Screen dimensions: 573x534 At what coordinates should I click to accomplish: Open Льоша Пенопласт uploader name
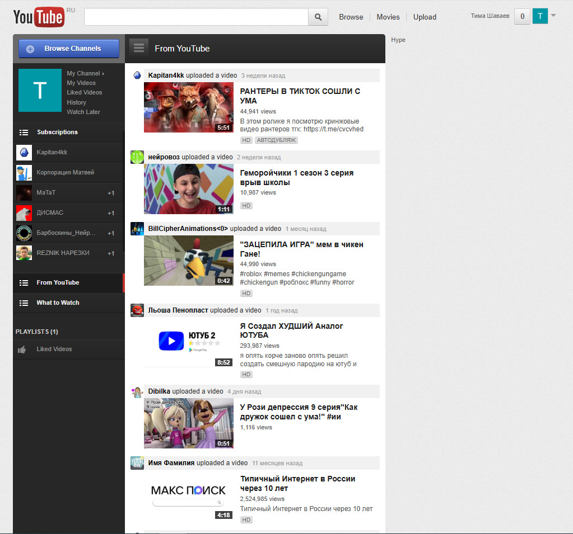pyautogui.click(x=178, y=310)
